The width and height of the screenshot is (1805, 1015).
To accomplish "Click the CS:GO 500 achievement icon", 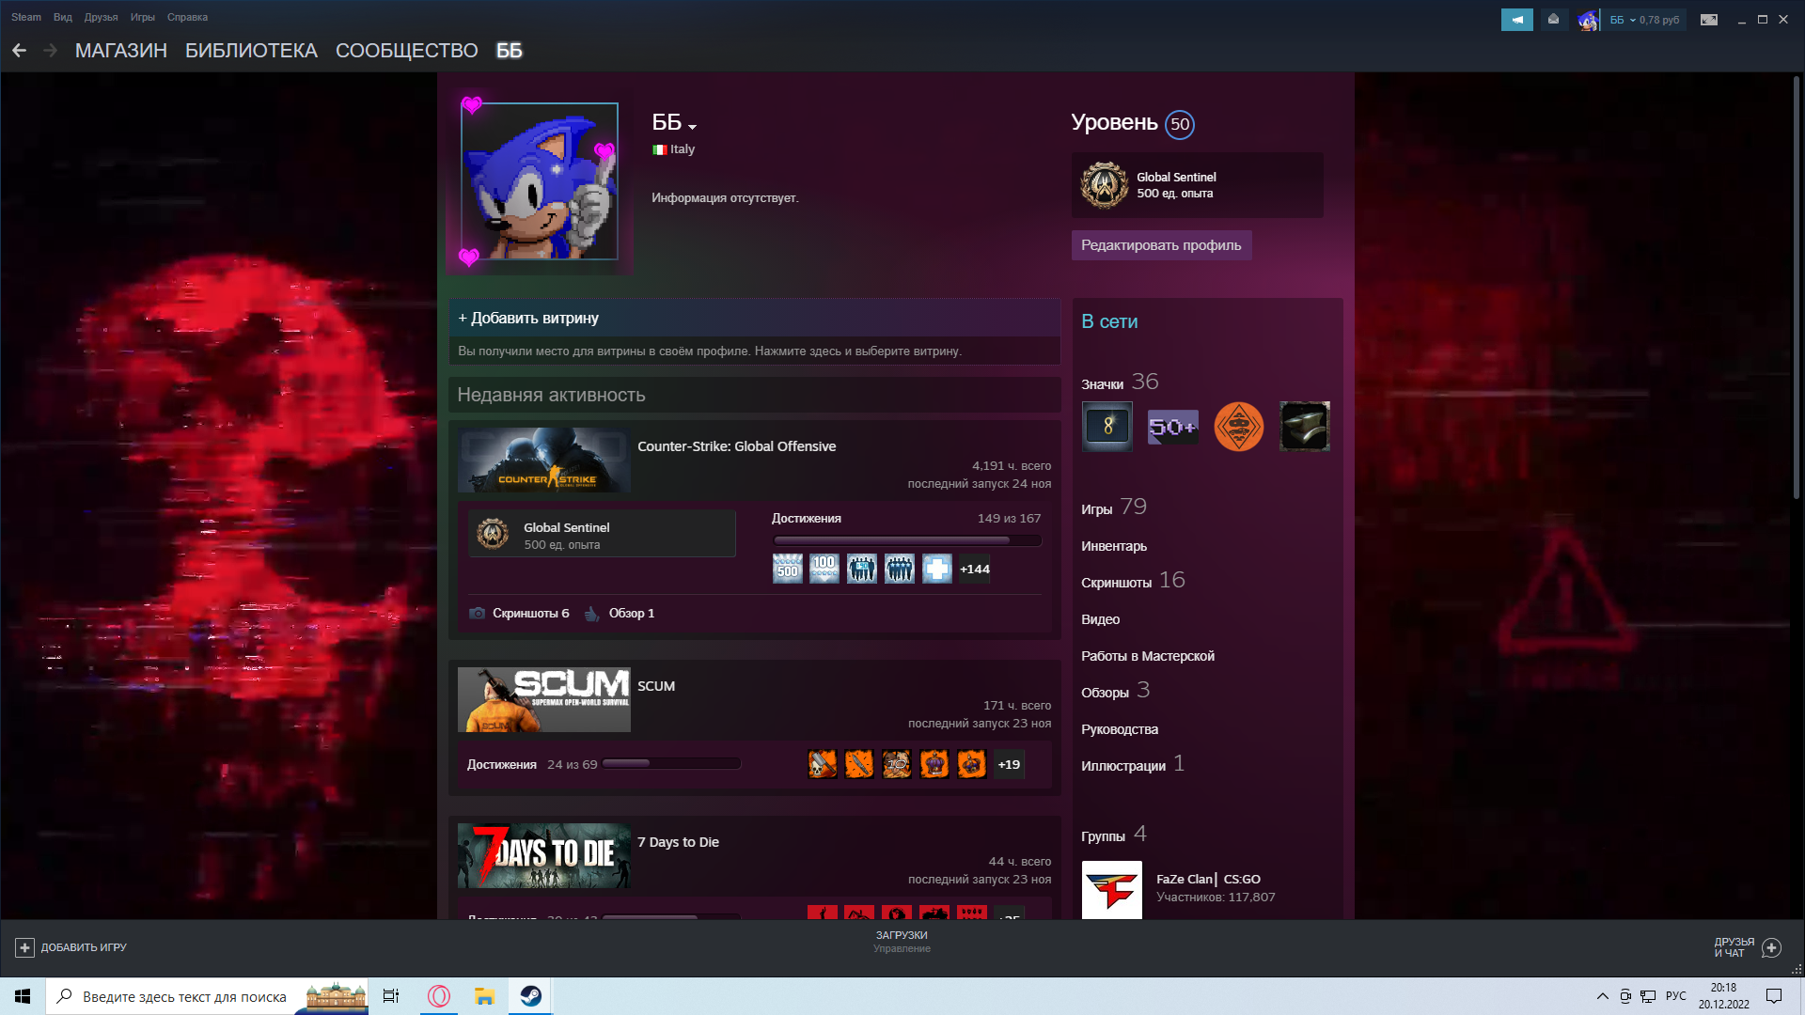I will [x=788, y=569].
